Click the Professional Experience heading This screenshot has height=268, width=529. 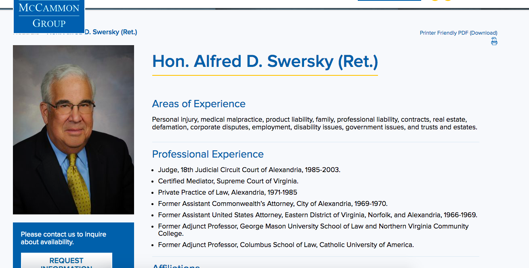click(208, 154)
